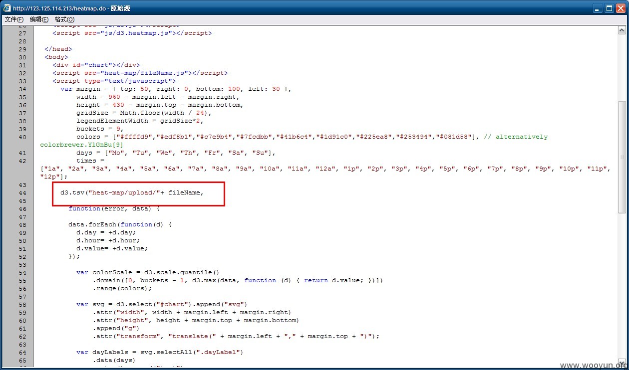Image resolution: width=629 pixels, height=370 pixels.
Task: Click the days array line
Action: coord(176,153)
